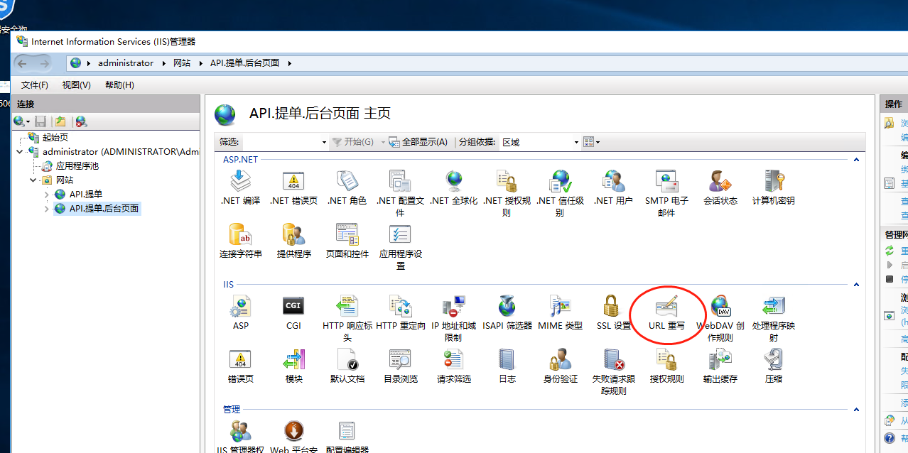Image resolution: width=908 pixels, height=453 pixels.
Task: Collapse the 网站 tree node
Action: pyautogui.click(x=33, y=180)
